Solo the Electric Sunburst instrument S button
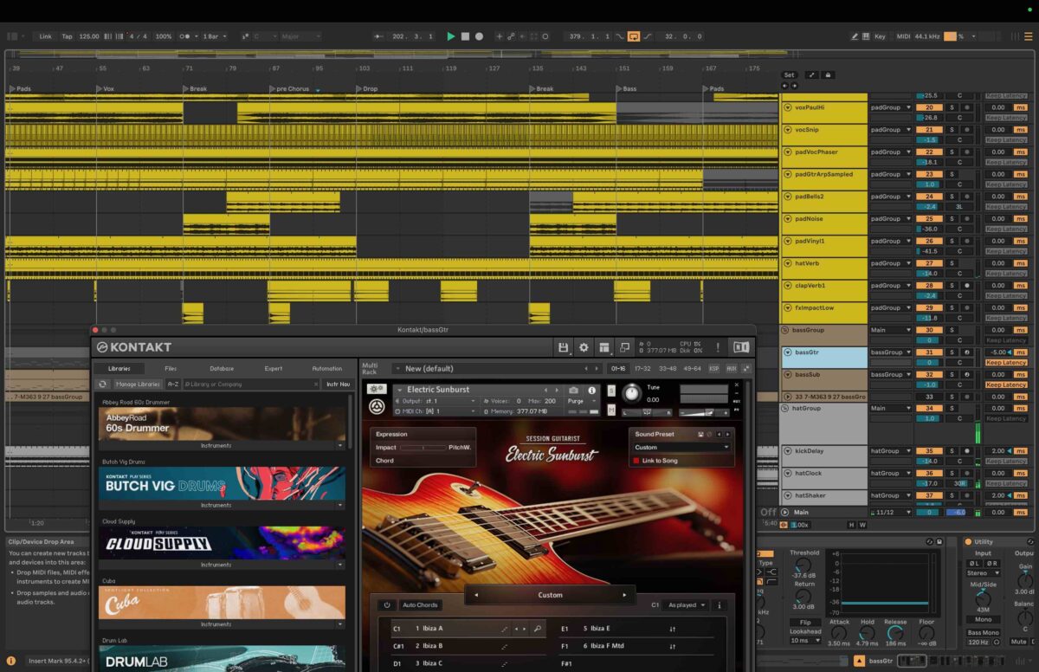 611,391
